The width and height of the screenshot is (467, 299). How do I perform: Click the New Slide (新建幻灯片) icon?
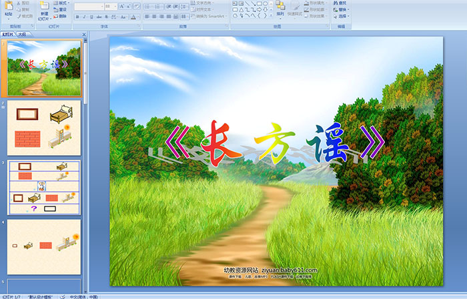(x=45, y=5)
